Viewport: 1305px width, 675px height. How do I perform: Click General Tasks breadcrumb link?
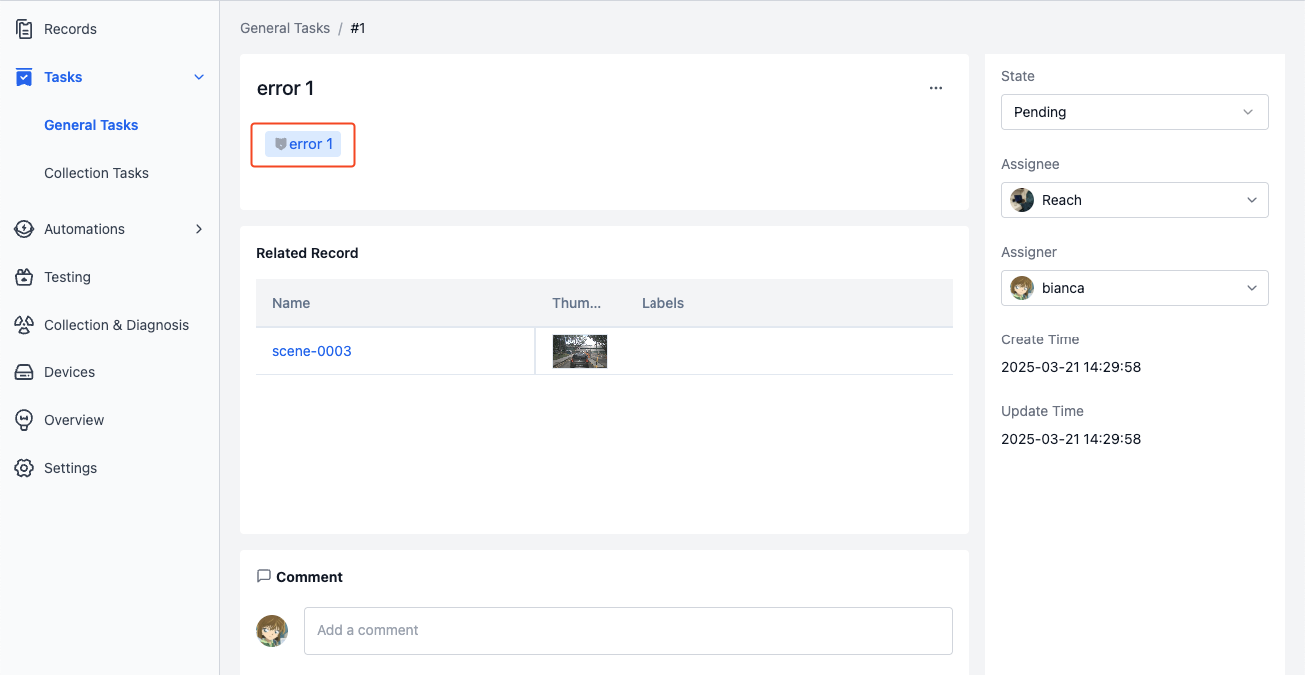[285, 28]
